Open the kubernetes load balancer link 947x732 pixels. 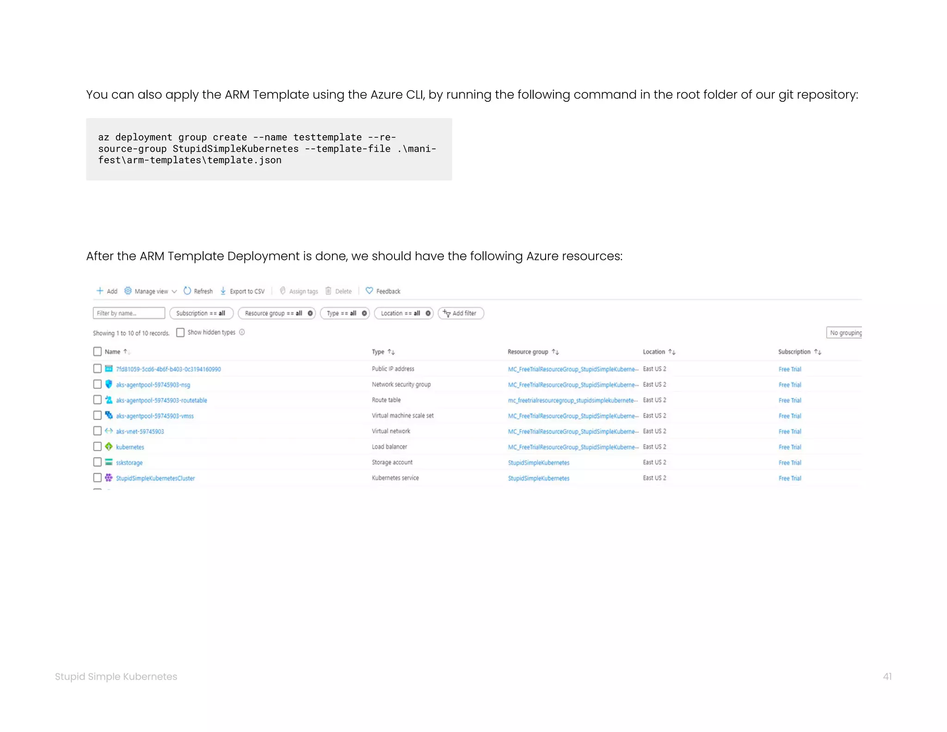tap(130, 447)
